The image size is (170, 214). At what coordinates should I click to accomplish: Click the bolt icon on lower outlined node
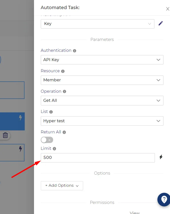[x=20, y=149]
